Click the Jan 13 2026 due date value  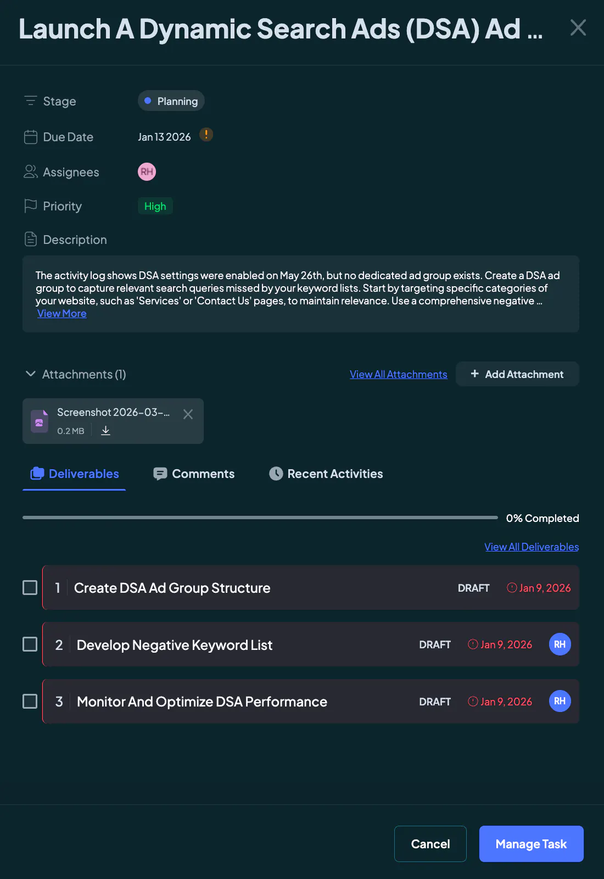coord(164,137)
